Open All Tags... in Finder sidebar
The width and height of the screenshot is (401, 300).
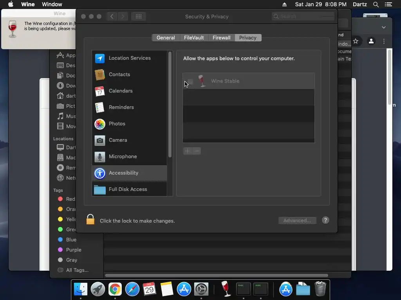(x=73, y=270)
